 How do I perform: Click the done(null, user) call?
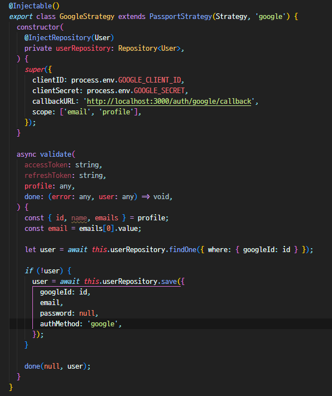tap(56, 366)
